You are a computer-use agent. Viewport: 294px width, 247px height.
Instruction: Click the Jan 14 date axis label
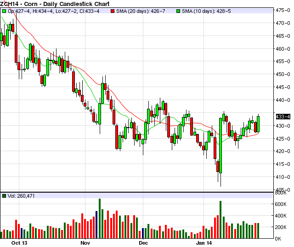(x=204, y=243)
